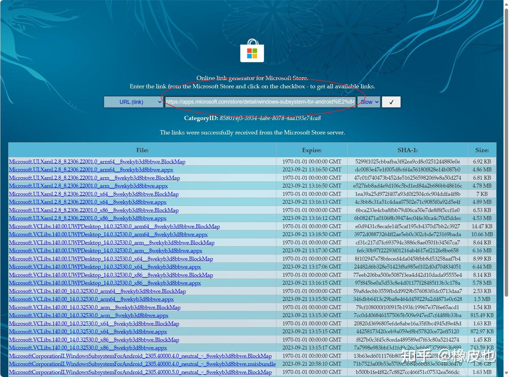Click the File: column header
Viewport: 509px width, 377px height.
coord(142,150)
